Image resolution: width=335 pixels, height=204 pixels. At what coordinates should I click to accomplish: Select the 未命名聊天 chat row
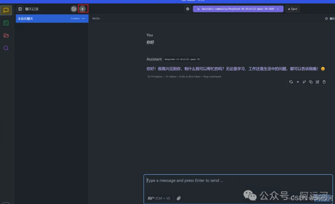[x=52, y=19]
